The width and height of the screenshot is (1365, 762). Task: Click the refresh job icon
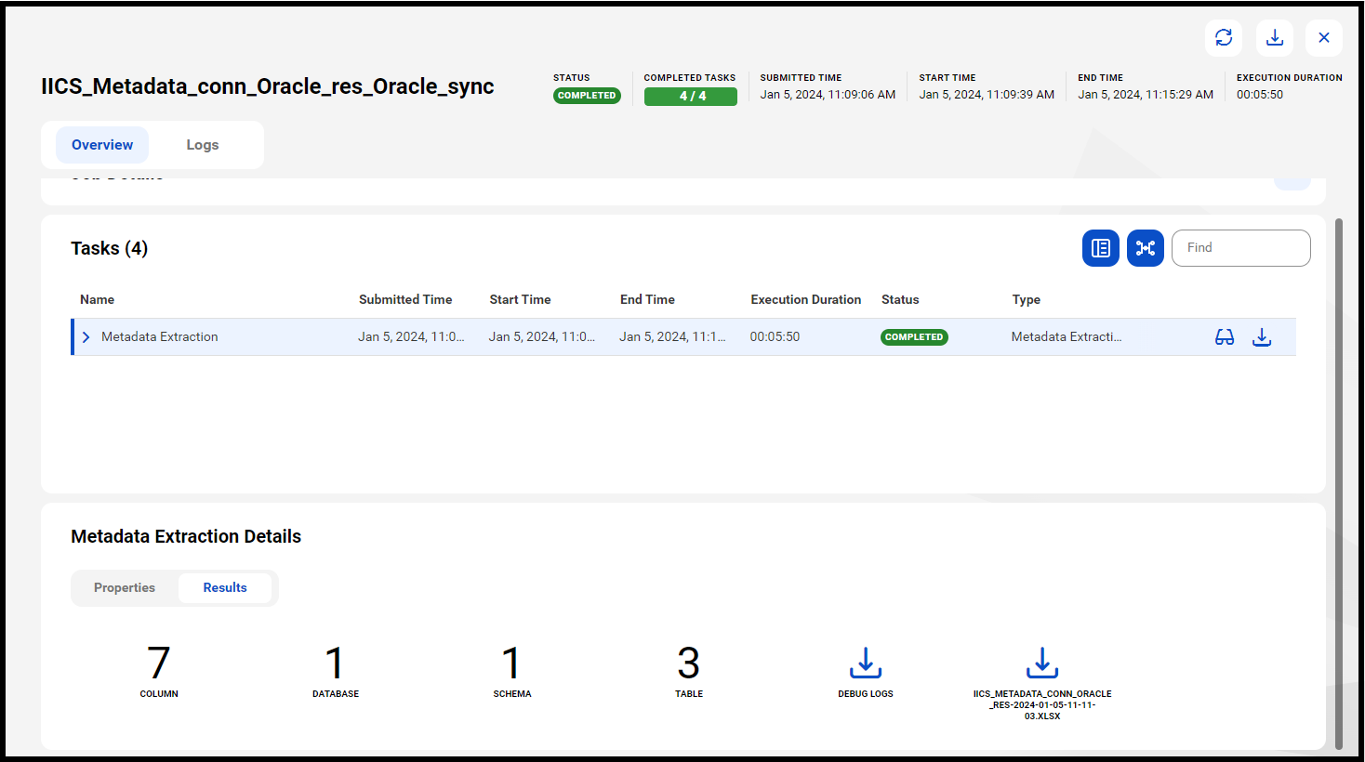pyautogui.click(x=1224, y=37)
